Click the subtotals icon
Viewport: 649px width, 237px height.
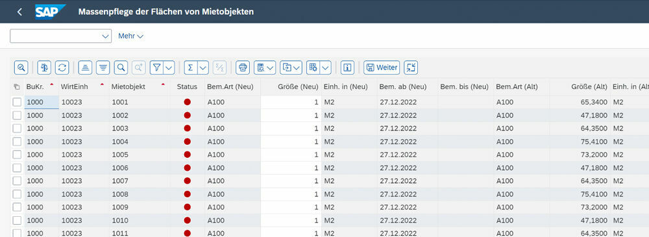220,68
